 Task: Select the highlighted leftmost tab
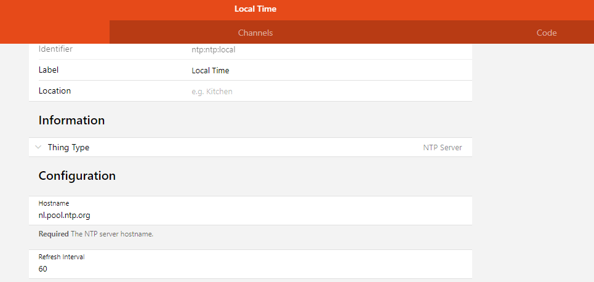tap(55, 32)
